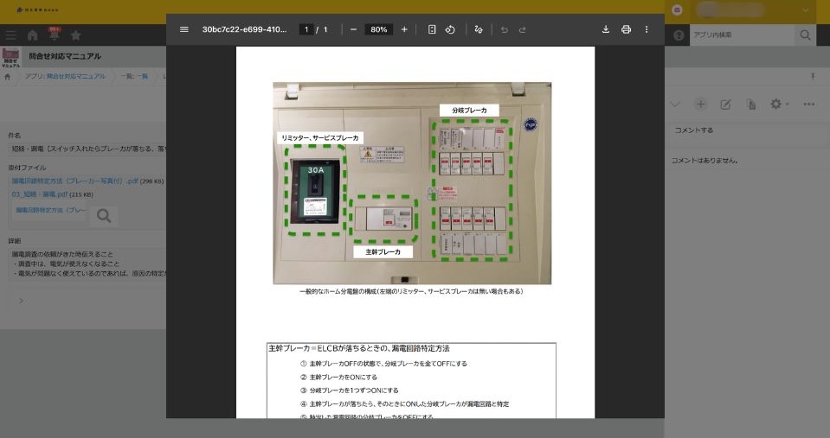
Task: Open the notifications bell
Action: 55,35
